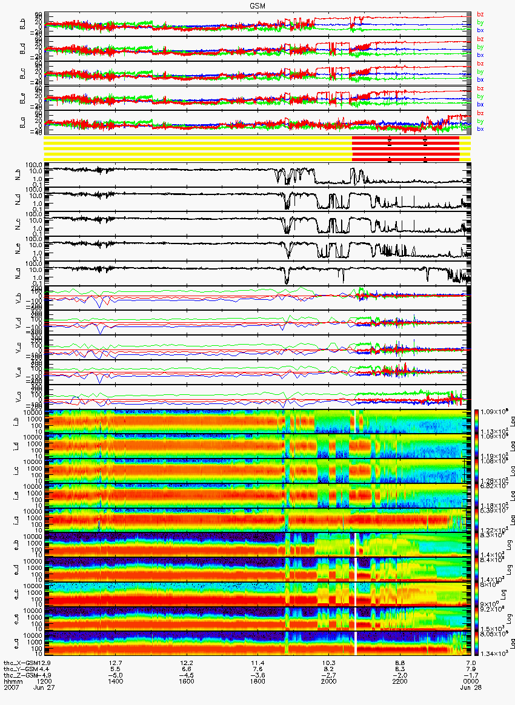Click the 1.34×10^3 colorbar value

493,654
